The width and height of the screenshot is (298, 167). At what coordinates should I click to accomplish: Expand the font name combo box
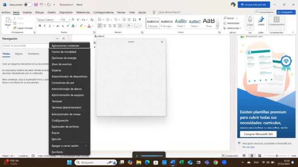(x=60, y=19)
